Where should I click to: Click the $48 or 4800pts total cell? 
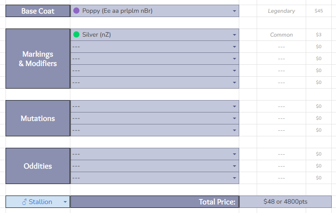click(x=285, y=202)
